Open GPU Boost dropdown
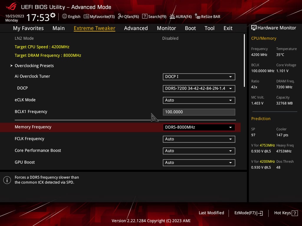 pos(199,162)
